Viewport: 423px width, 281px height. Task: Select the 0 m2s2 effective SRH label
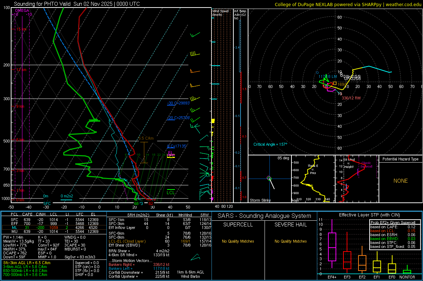point(67,196)
